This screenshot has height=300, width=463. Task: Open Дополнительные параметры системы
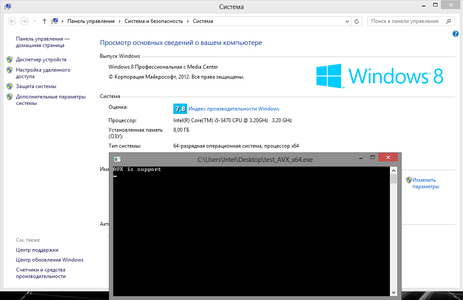[51, 100]
